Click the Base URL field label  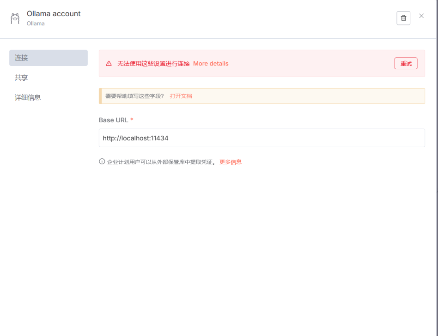tap(113, 120)
